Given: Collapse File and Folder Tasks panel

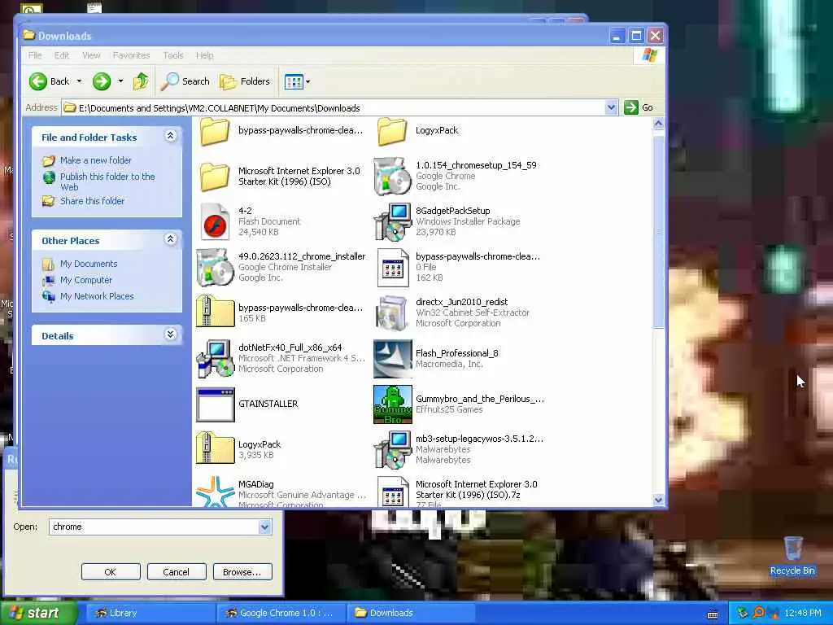Looking at the screenshot, I should coord(170,136).
